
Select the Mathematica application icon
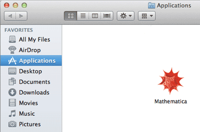point(171,81)
